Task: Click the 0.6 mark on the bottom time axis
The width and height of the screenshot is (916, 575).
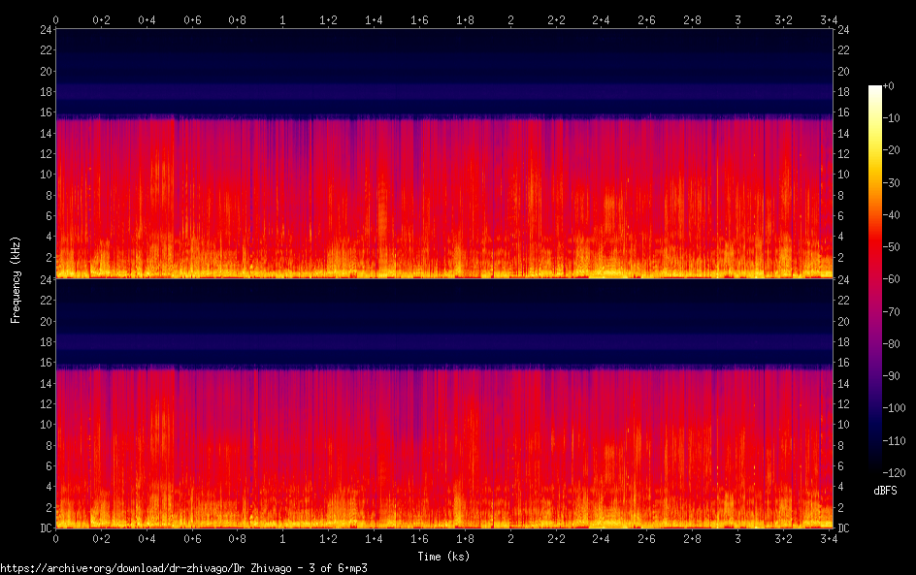Action: click(x=192, y=539)
